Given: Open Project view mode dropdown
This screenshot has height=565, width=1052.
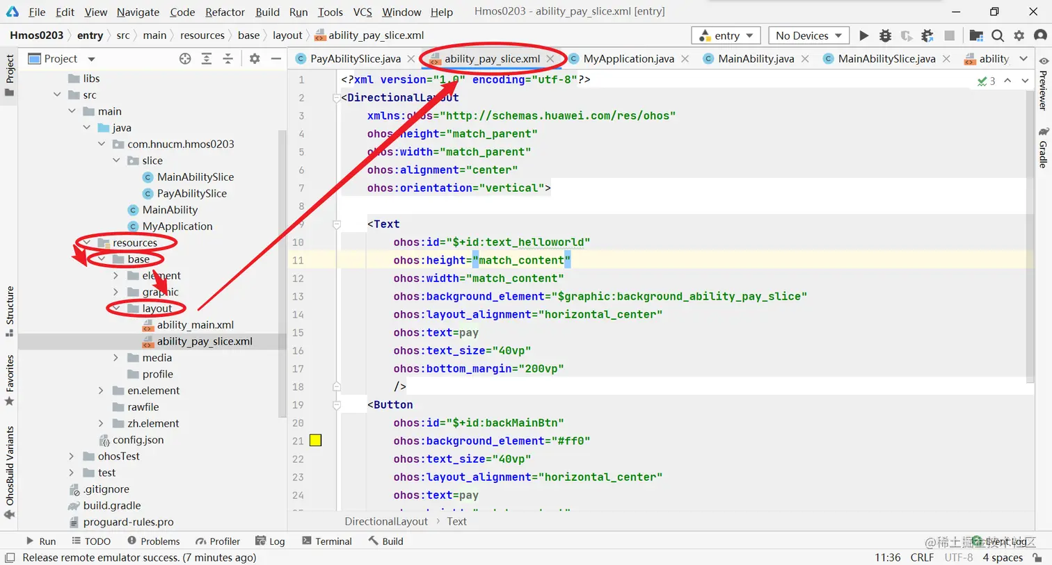Looking at the screenshot, I should 91,59.
